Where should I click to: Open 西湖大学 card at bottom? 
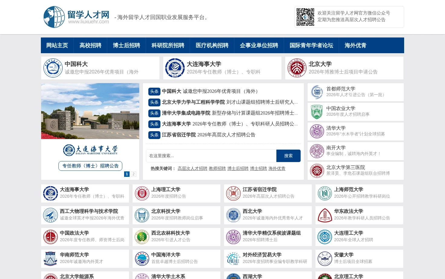tap(268, 275)
